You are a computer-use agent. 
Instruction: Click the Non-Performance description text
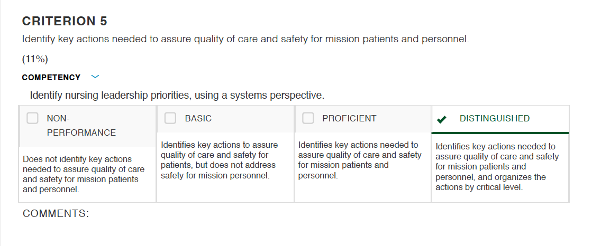(x=84, y=174)
